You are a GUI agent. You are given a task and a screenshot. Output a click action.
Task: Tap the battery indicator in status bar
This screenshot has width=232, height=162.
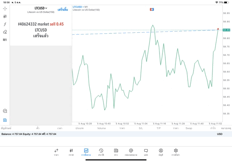tap(226, 3)
